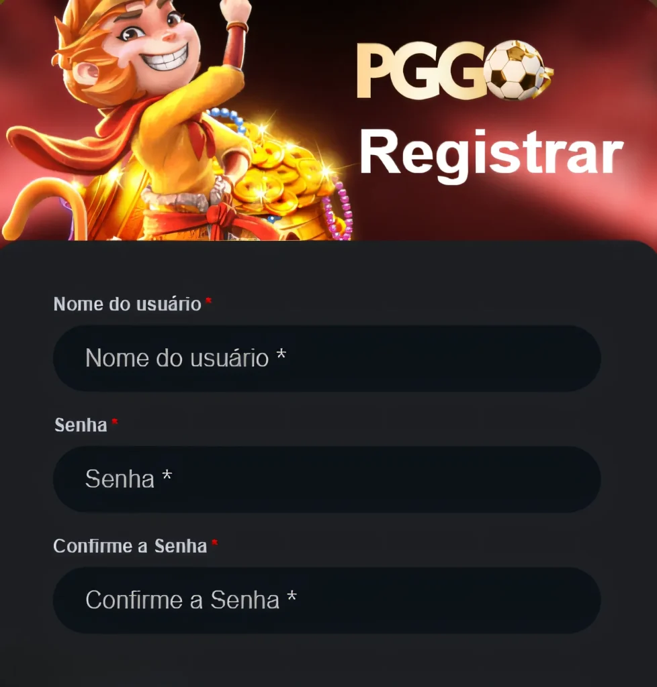Click the blue bead string above the coins
The image size is (657, 687).
pos(226,118)
